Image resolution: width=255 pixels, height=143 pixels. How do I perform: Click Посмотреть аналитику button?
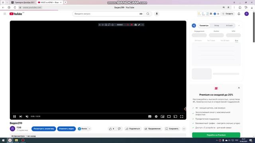(43, 129)
